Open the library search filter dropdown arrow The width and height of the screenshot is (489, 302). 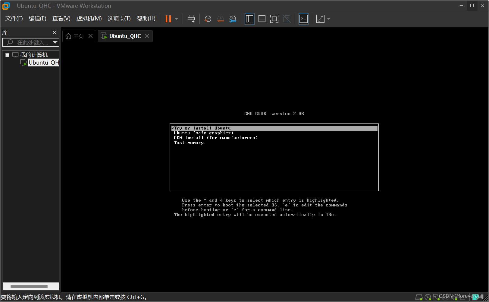point(55,42)
